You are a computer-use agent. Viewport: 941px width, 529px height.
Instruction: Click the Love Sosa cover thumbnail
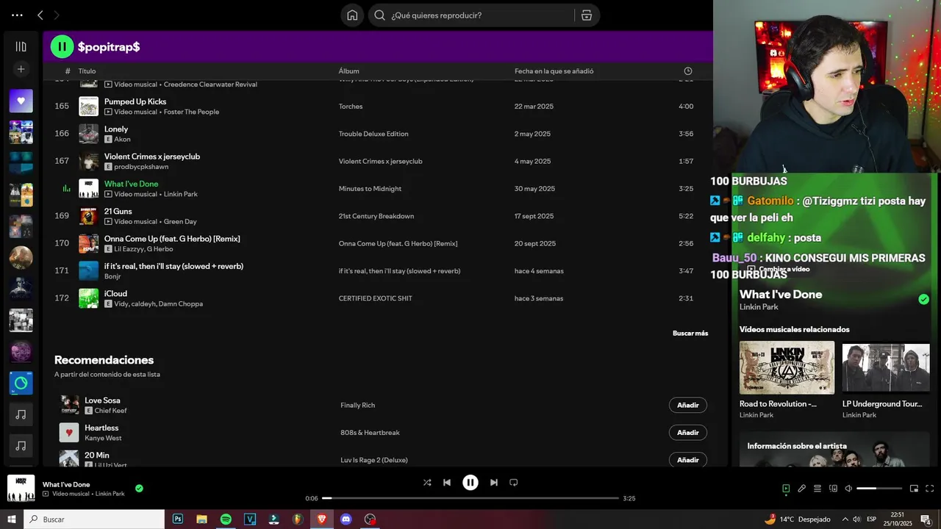tap(69, 405)
